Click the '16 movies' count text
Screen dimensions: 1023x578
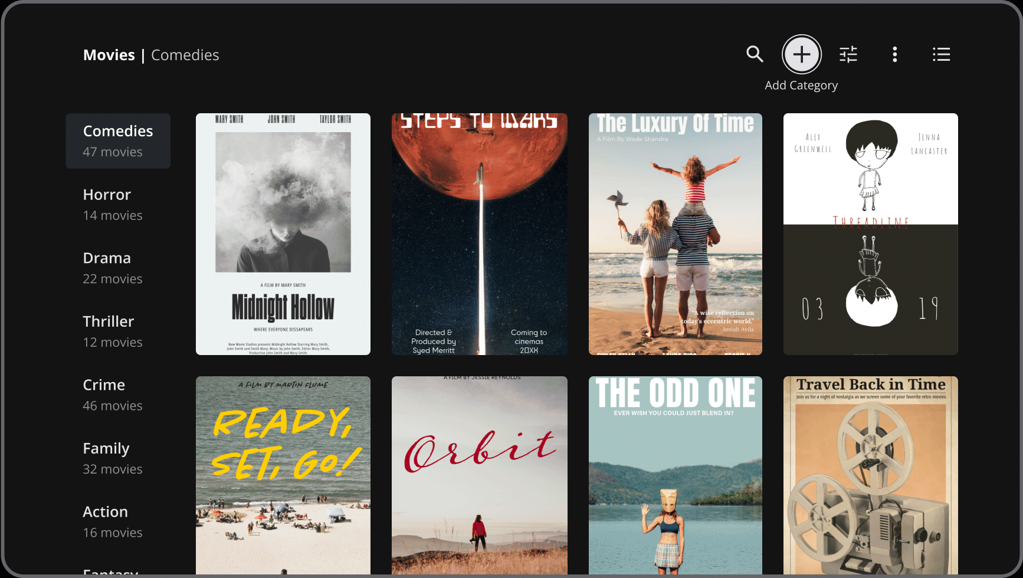[113, 533]
